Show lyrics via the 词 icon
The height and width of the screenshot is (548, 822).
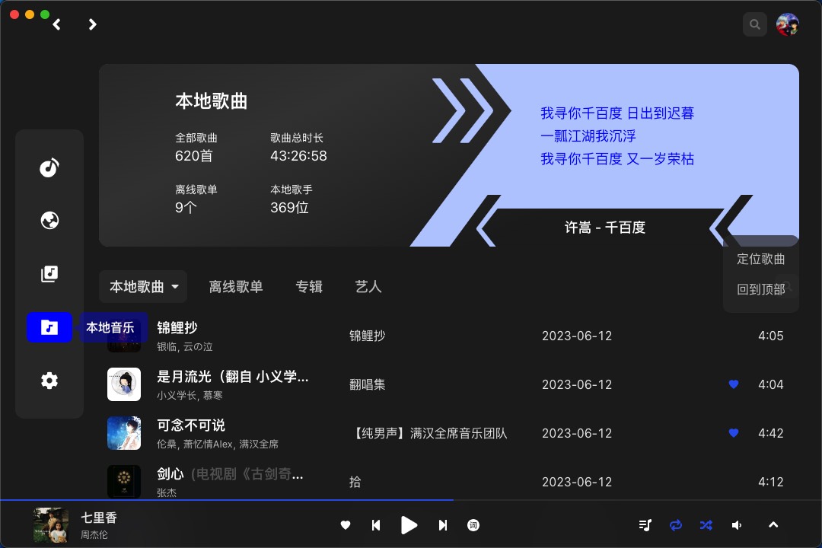pyautogui.click(x=473, y=525)
